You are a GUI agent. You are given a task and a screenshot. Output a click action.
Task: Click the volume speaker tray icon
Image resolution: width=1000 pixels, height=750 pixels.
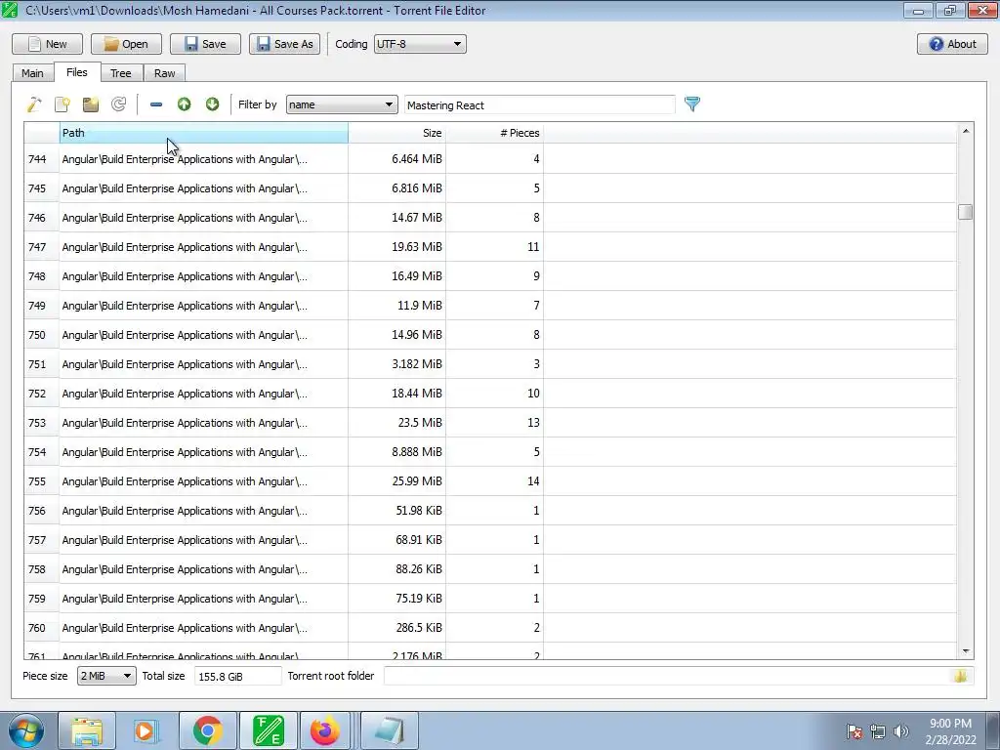[x=901, y=731]
